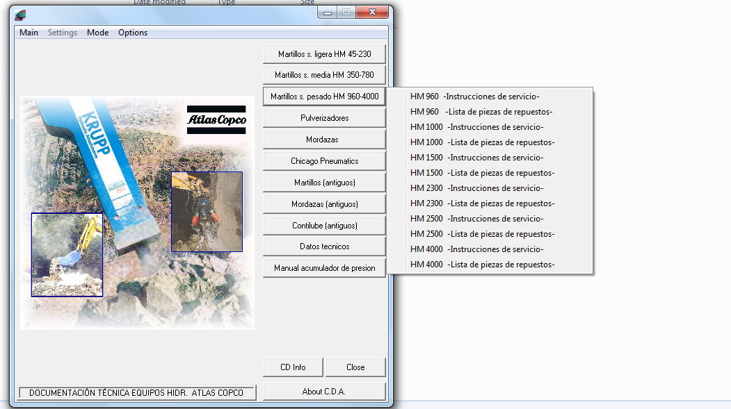The width and height of the screenshot is (731, 409).
Task: Click Manual acumulador de presion button
Action: pyautogui.click(x=325, y=268)
